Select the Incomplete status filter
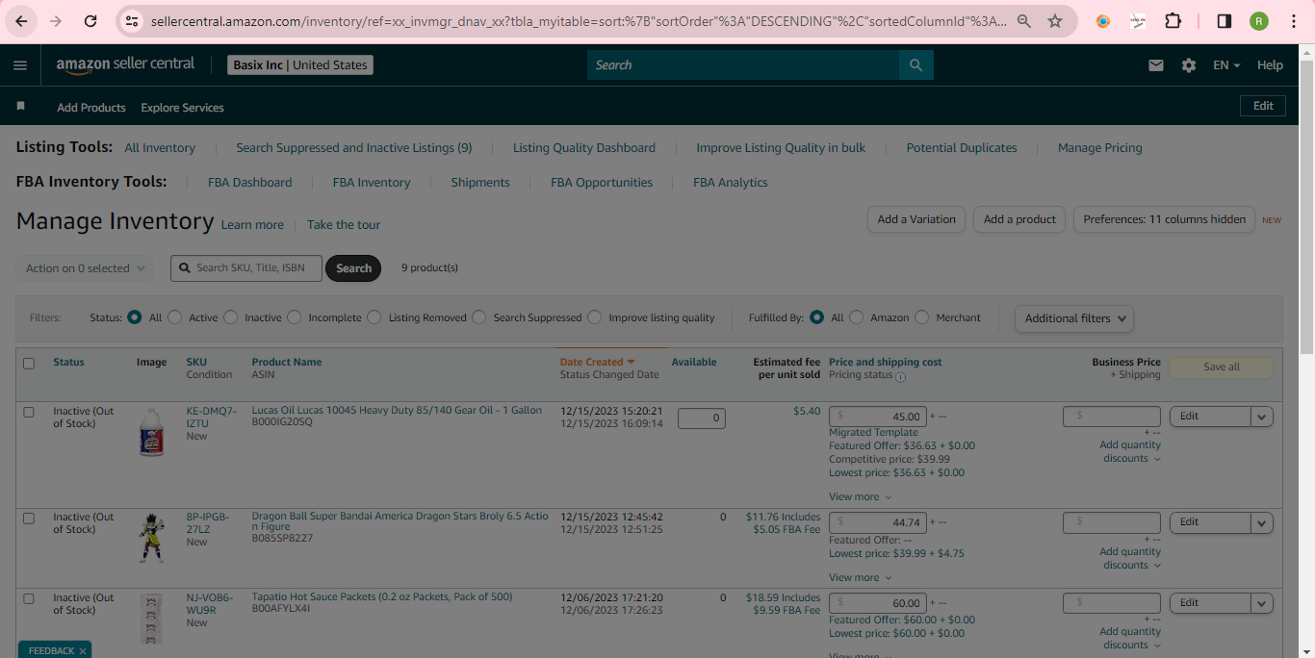Screen dimensions: 1315x658 pyautogui.click(x=295, y=317)
